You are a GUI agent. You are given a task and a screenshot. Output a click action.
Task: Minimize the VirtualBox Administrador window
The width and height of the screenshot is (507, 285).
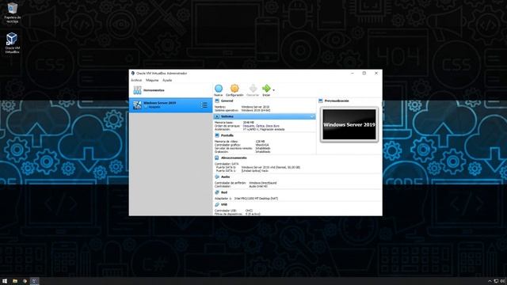(x=353, y=74)
